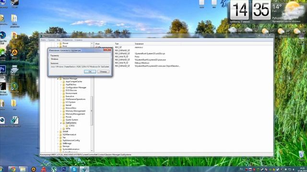Select the Executive key
Screen dimensions: 307x172
(x=70, y=96)
